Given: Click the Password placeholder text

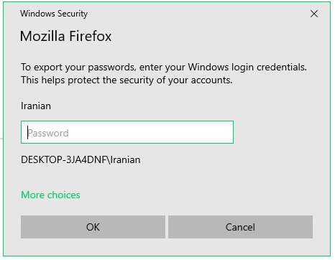Looking at the screenshot, I should click(48, 133).
